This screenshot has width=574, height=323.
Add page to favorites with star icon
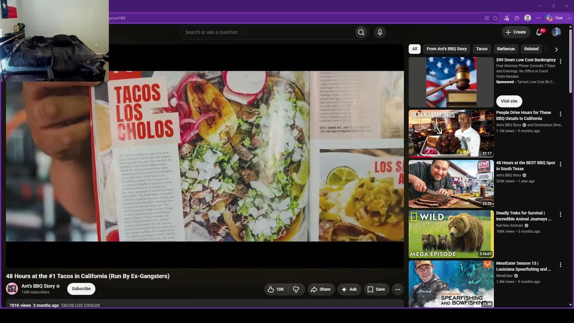pyautogui.click(x=496, y=18)
